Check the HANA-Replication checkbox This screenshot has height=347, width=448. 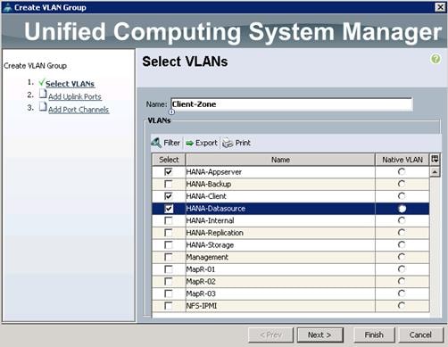(x=169, y=233)
